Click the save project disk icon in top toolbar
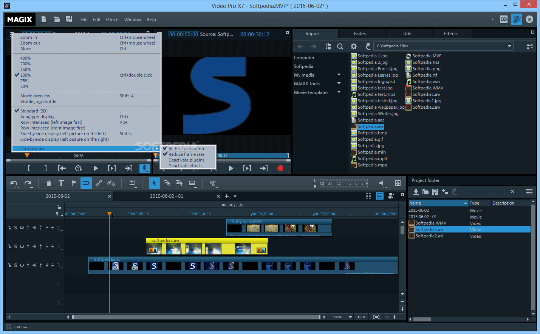This screenshot has height=334, width=540. click(x=69, y=19)
